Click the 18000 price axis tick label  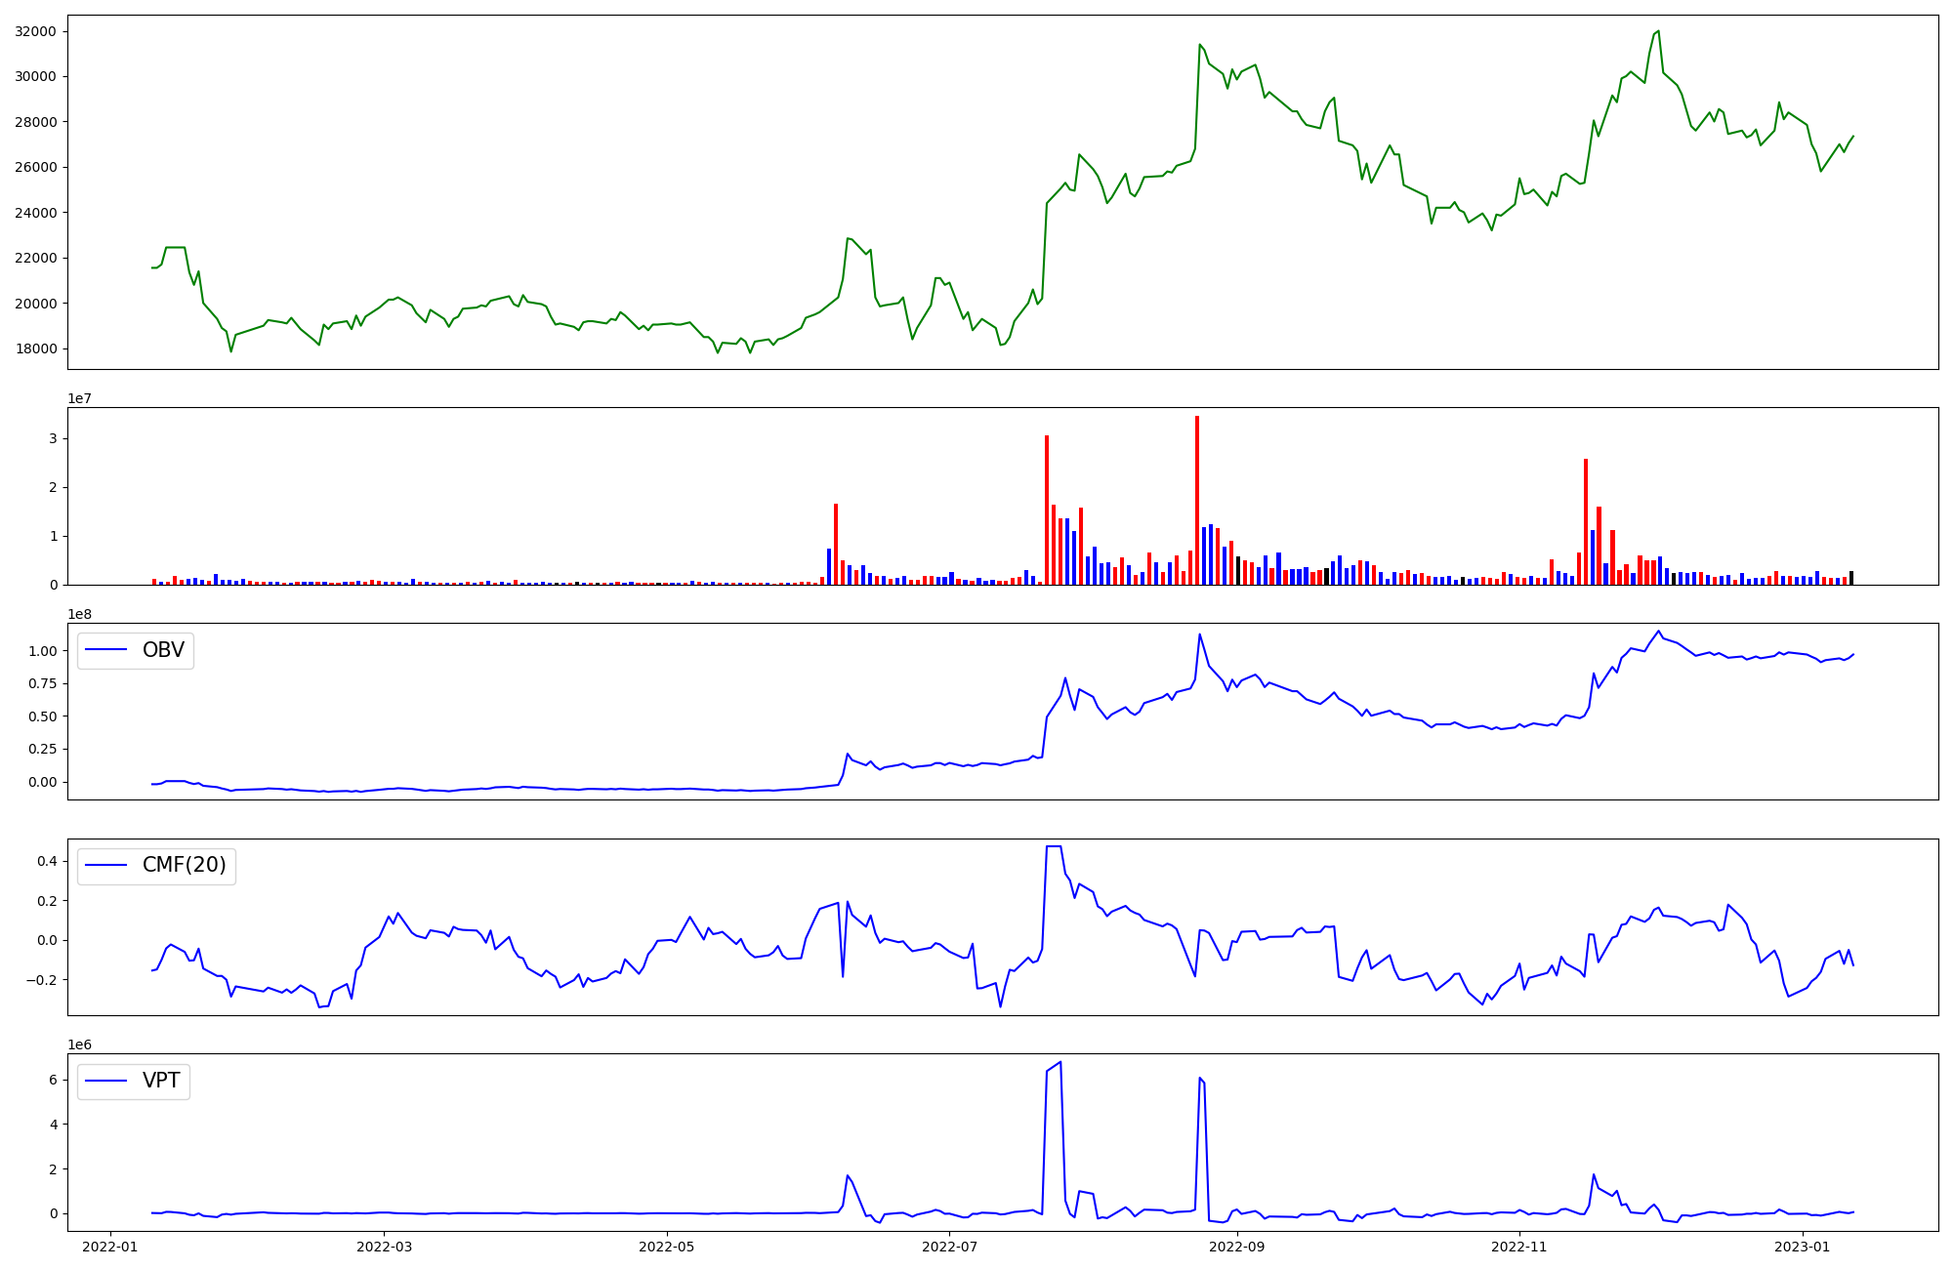[x=35, y=349]
